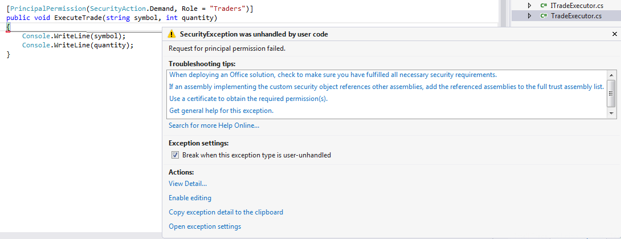621x239 pixels.
Task: Select ITradeExecutor.cs in Solution Explorer
Action: point(576,5)
